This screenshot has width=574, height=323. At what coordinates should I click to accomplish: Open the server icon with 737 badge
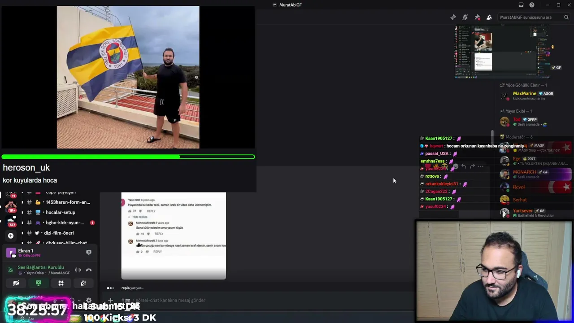(x=11, y=222)
